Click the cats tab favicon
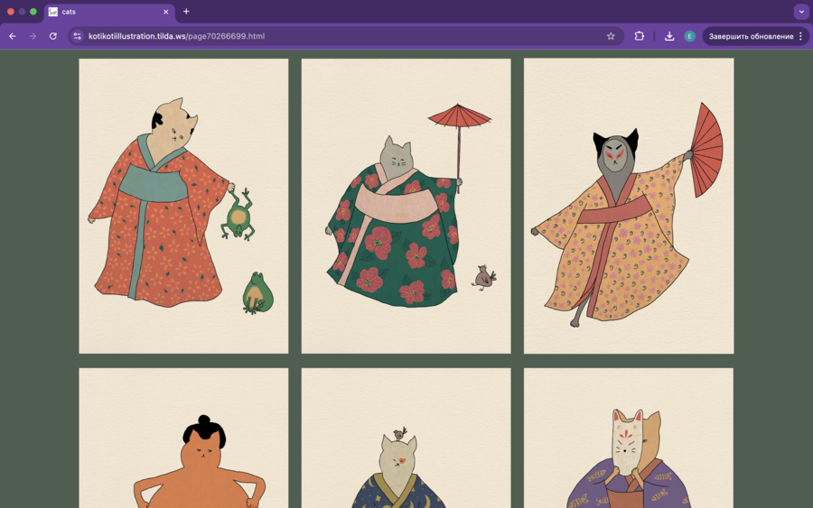Screen dimensions: 813x508 (x=53, y=12)
